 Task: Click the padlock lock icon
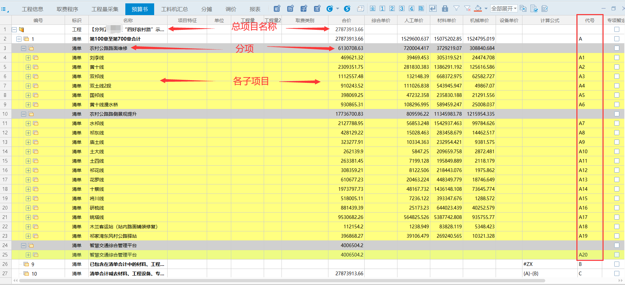pyautogui.click(x=445, y=9)
